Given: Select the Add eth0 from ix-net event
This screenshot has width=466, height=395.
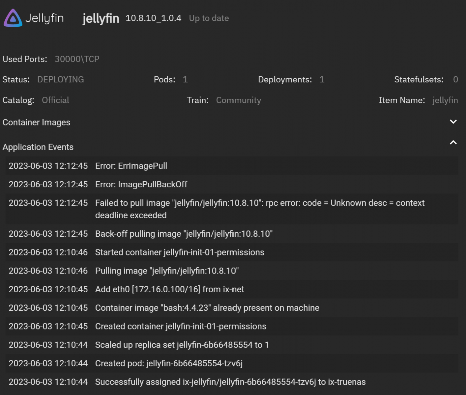Looking at the screenshot, I should click(232, 289).
